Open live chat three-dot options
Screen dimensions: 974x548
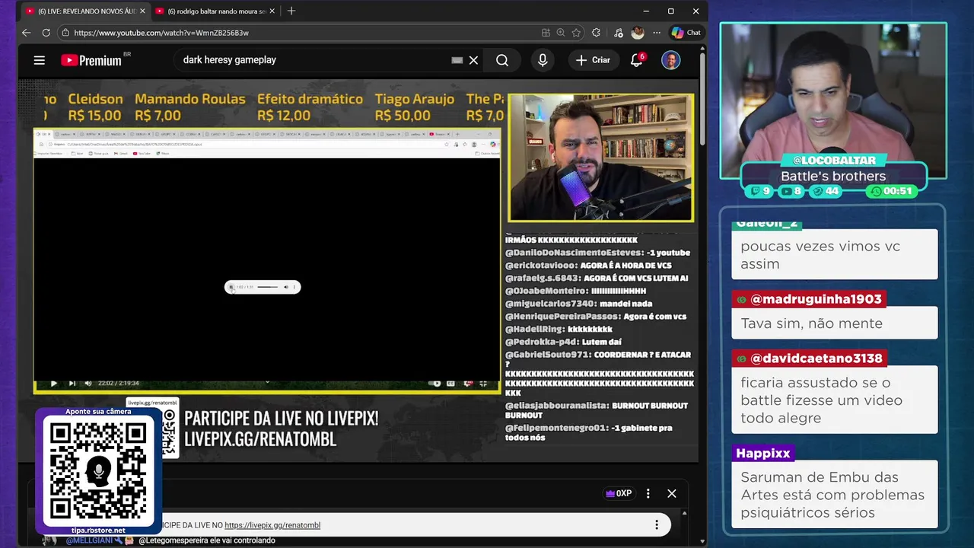(648, 493)
